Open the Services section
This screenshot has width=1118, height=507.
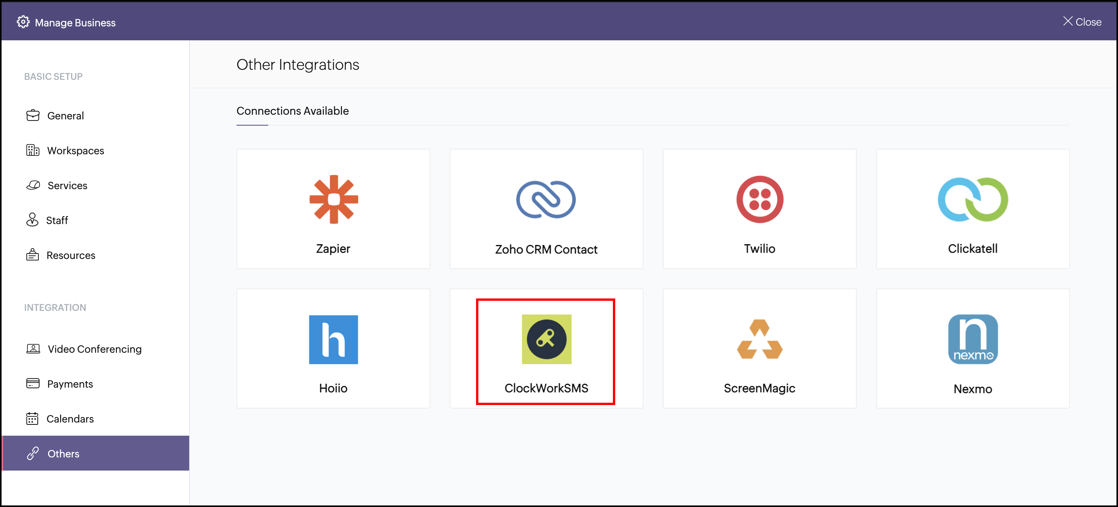tap(67, 185)
